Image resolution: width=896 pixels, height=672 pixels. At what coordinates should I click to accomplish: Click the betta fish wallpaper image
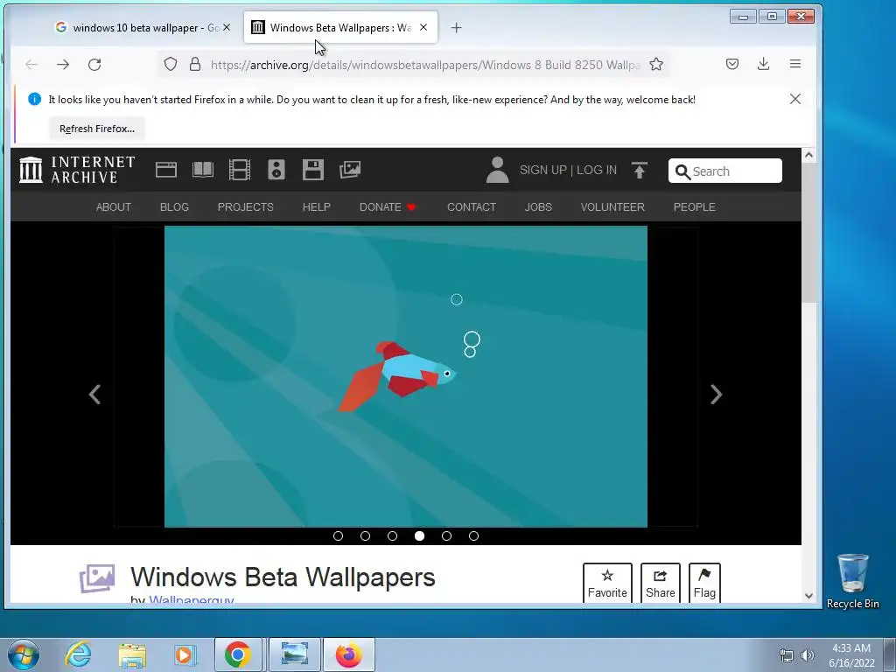(406, 376)
